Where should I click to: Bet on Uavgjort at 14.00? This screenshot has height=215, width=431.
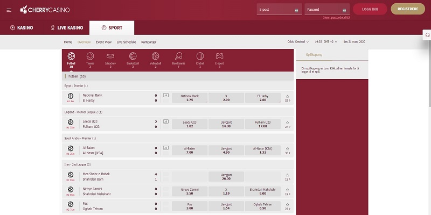pyautogui.click(x=226, y=124)
